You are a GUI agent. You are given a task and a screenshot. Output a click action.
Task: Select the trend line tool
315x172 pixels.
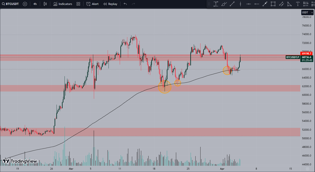pyautogui.click(x=232, y=4)
